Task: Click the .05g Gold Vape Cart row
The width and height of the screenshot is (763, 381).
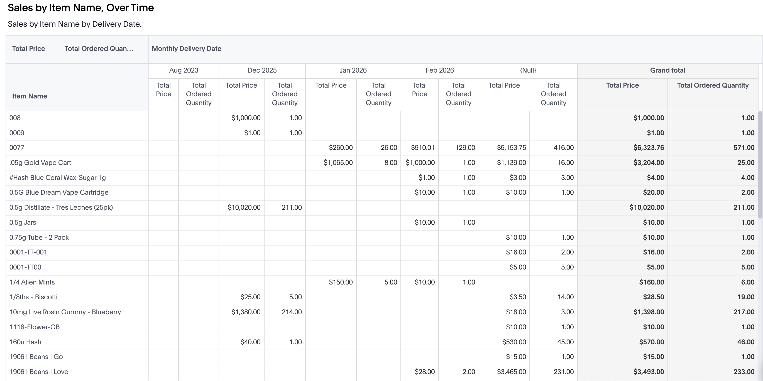Action: click(40, 163)
